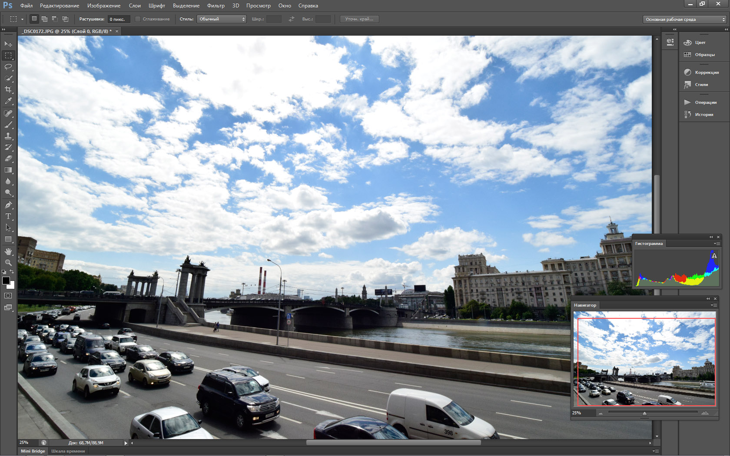Switch to the Mini Bridge tab
The width and height of the screenshot is (730, 456).
(33, 451)
